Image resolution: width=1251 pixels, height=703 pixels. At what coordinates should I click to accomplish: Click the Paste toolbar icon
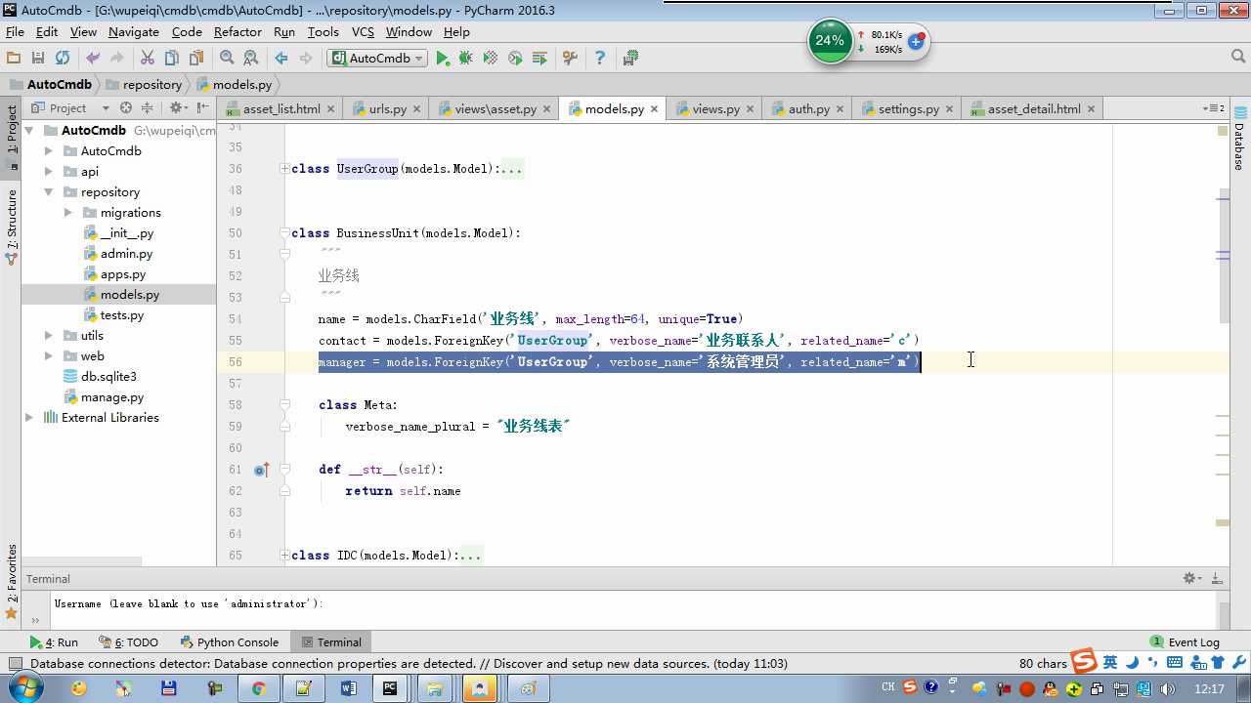click(196, 59)
